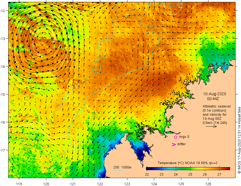Click the magenta Argo circle legend symbol
The width and height of the screenshot is (241, 186).
click(176, 137)
